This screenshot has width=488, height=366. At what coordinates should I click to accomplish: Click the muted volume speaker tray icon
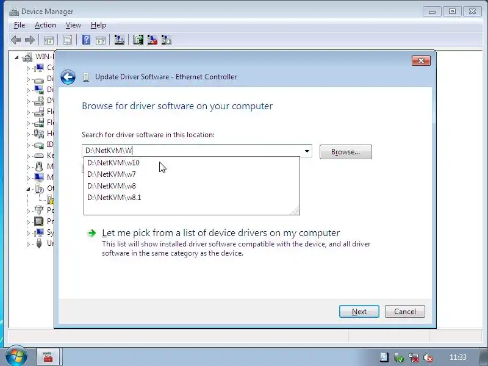coord(428,357)
